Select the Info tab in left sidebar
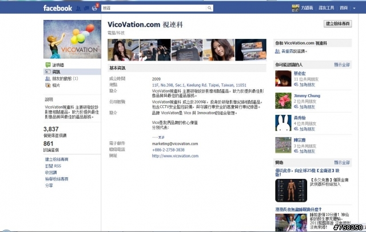This screenshot has width=366, height=232. (72, 71)
